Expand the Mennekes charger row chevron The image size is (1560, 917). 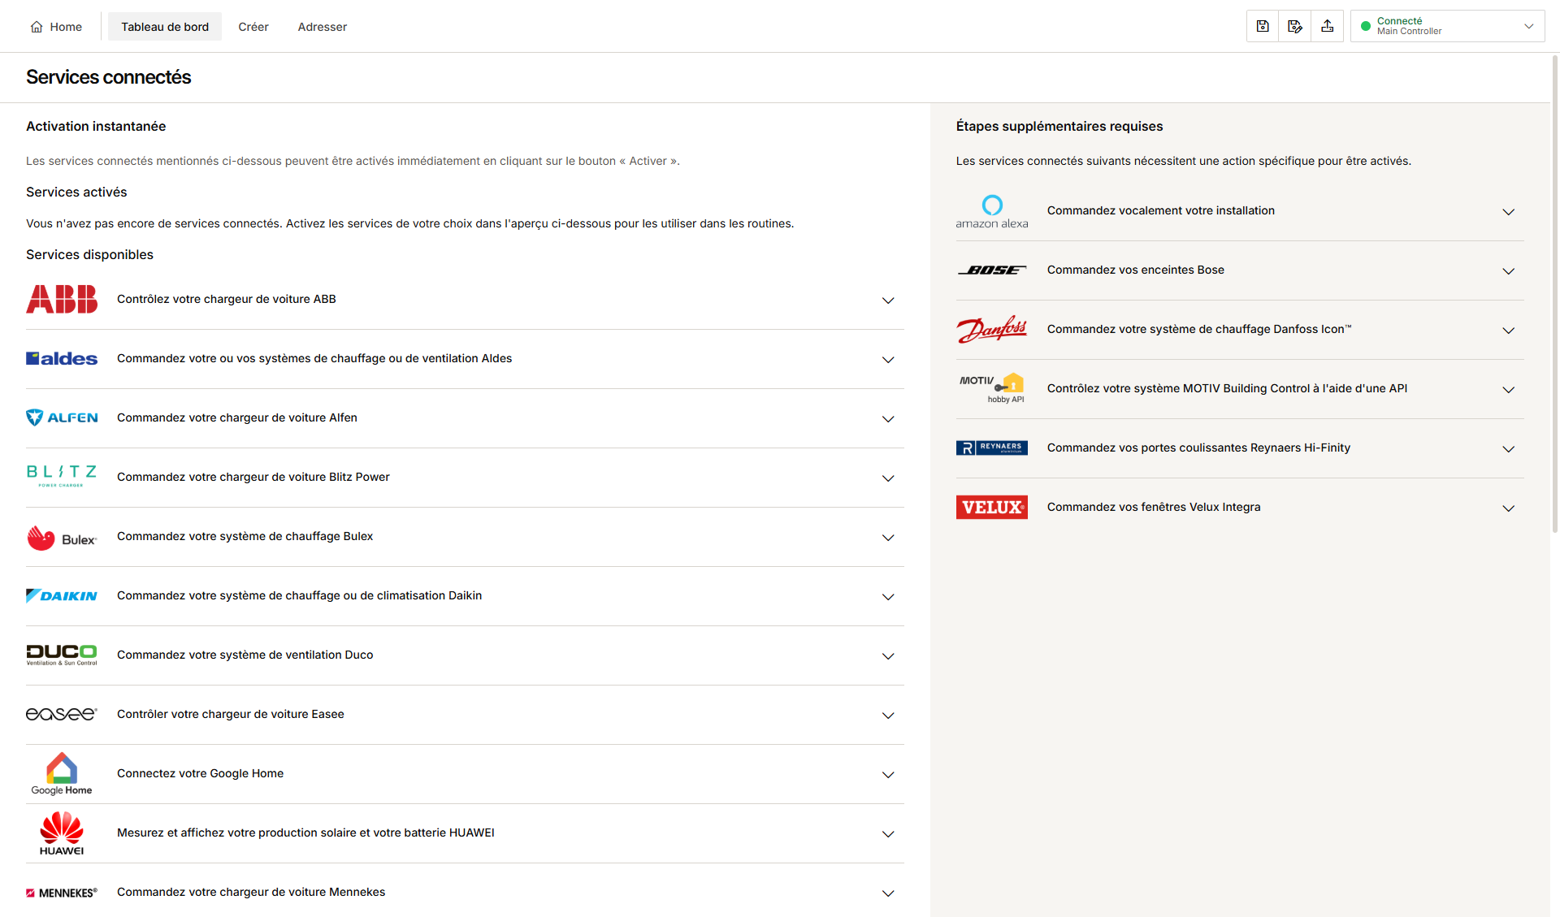click(888, 893)
